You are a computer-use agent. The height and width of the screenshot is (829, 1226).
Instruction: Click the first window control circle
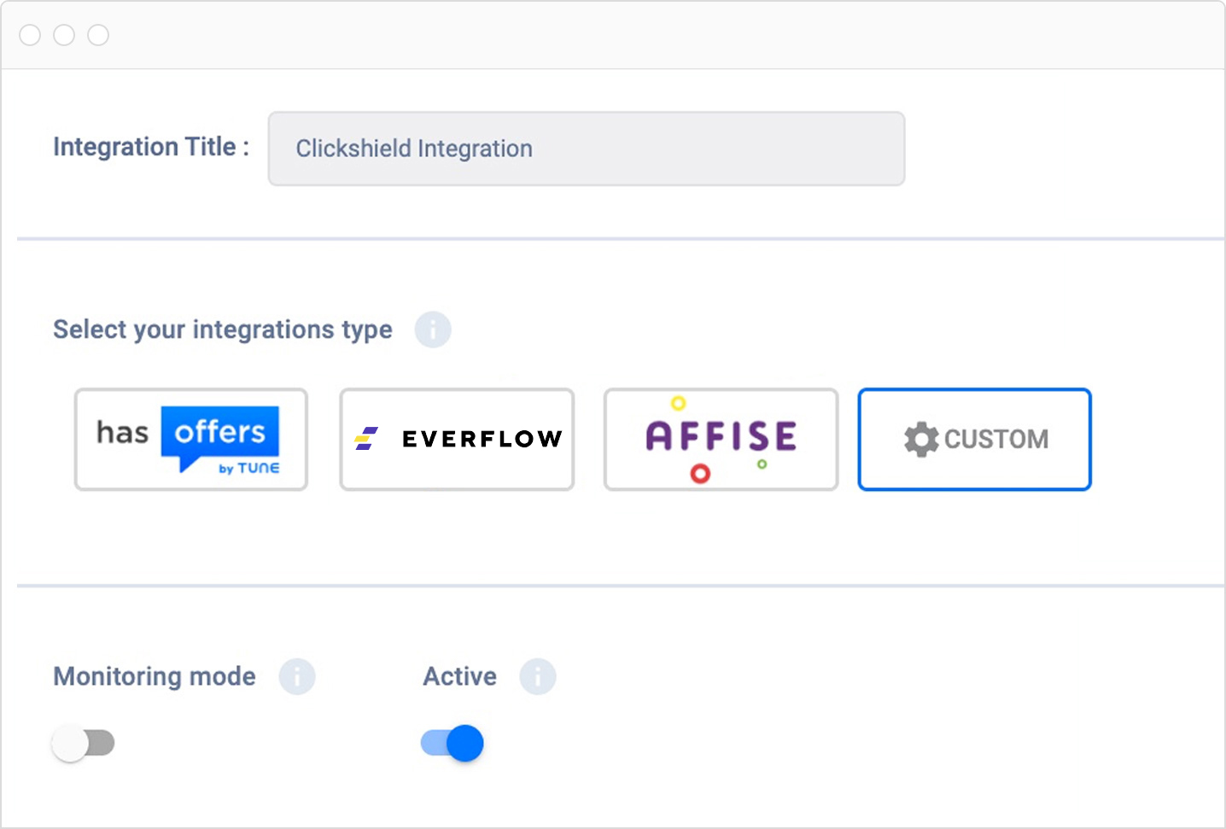pyautogui.click(x=30, y=35)
